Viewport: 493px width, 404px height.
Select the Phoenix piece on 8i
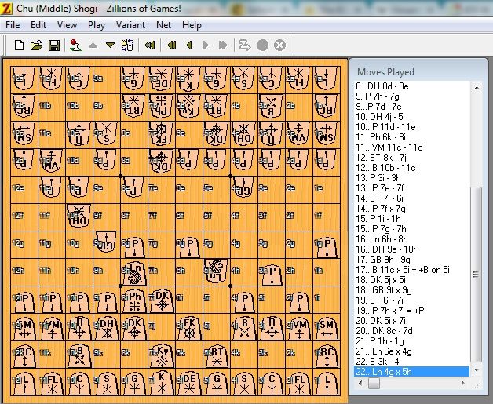click(134, 300)
